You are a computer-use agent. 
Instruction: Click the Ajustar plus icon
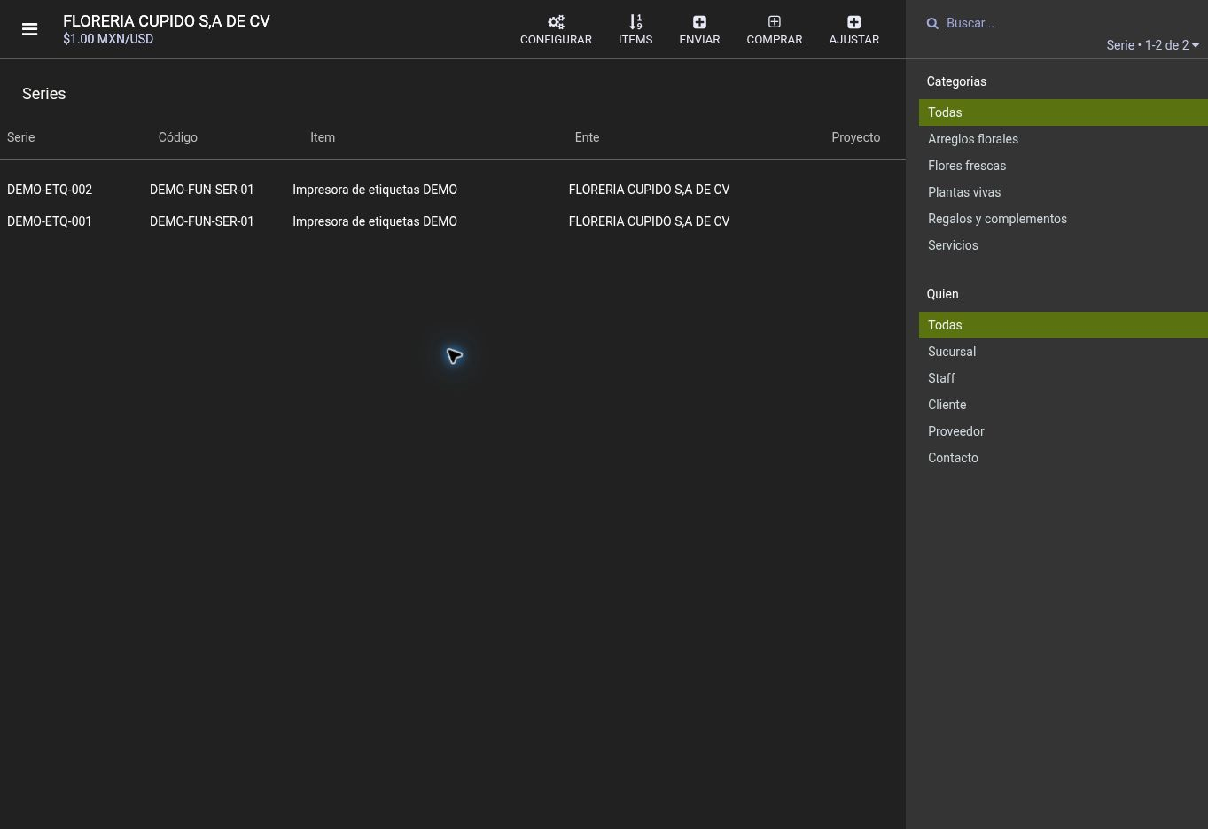(x=854, y=22)
